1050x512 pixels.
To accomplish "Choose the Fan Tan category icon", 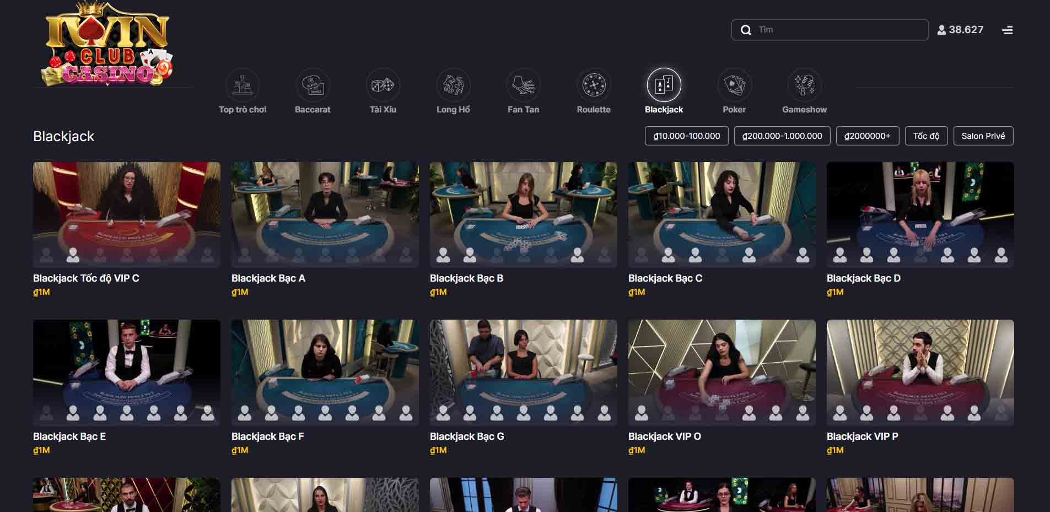I will click(x=523, y=85).
